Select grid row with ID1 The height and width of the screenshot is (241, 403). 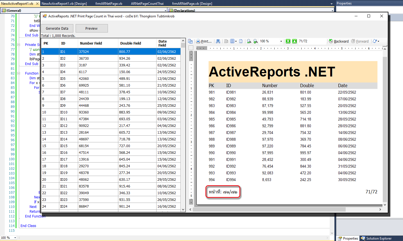click(111, 52)
